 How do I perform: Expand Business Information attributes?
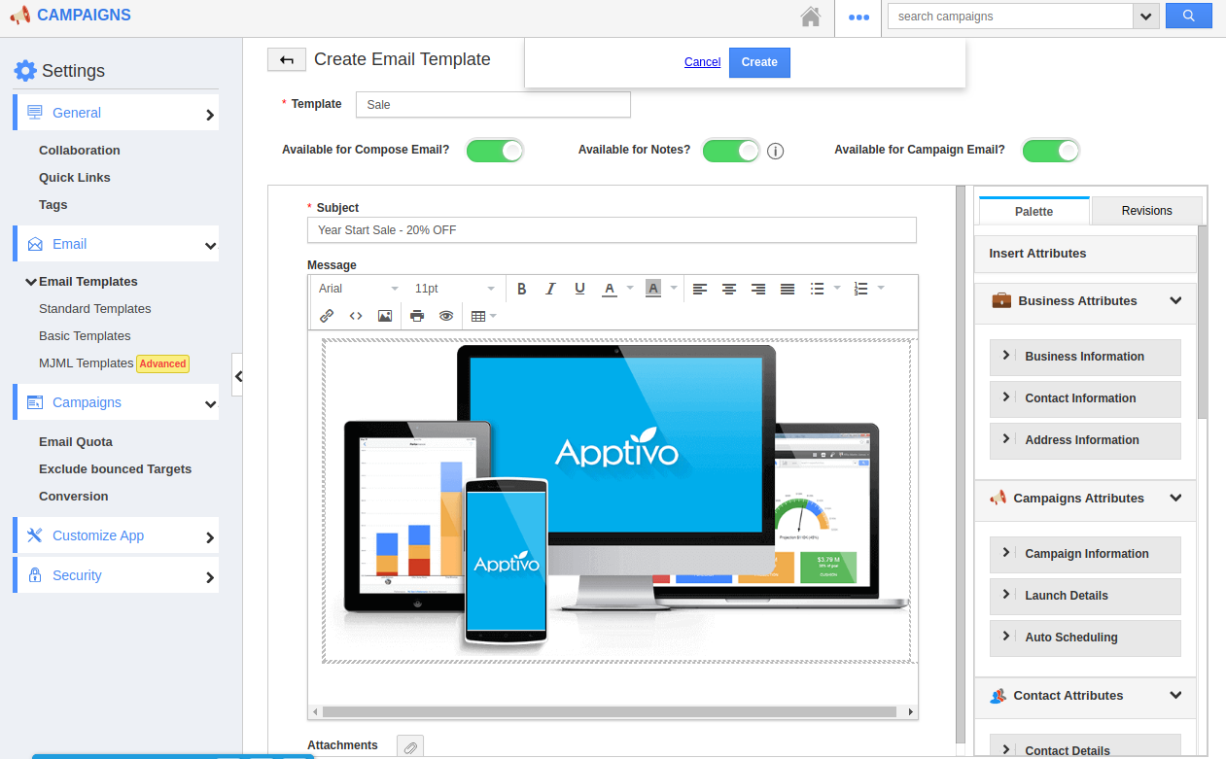tap(1085, 357)
